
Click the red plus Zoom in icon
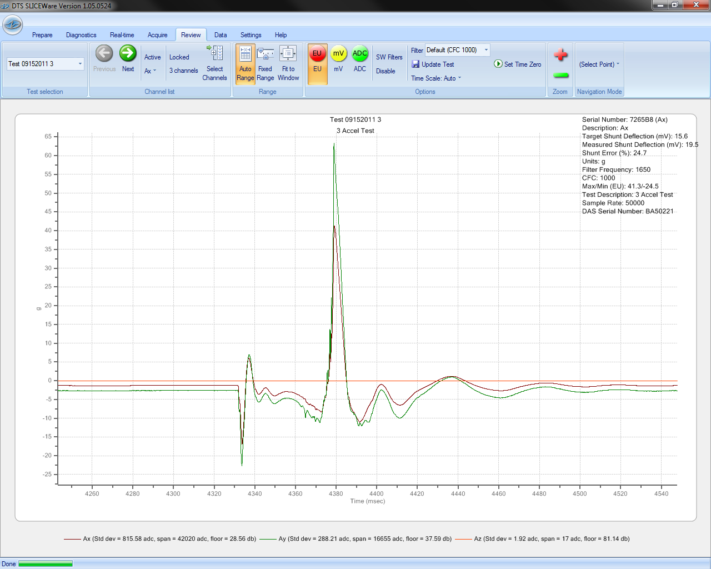(560, 55)
